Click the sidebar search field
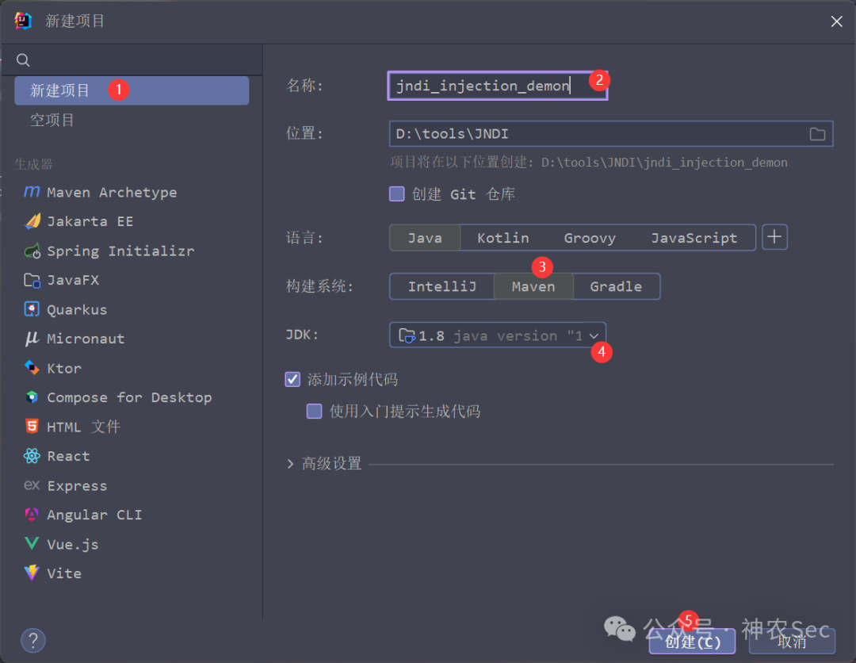Image resolution: width=856 pixels, height=663 pixels. coord(132,60)
